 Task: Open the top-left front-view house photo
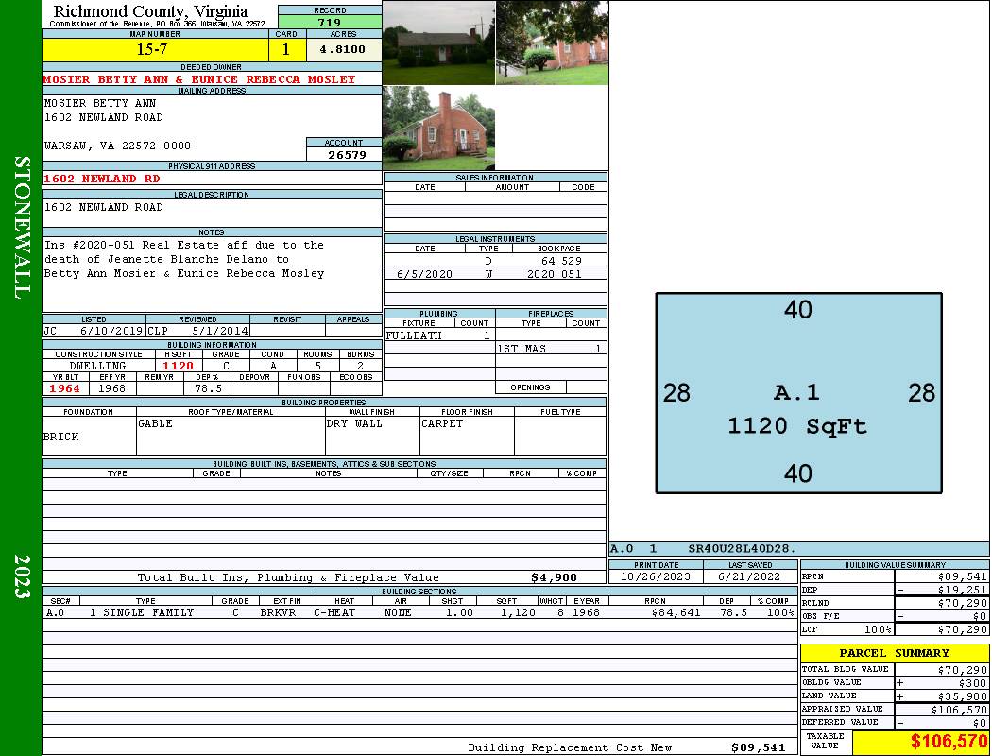[438, 43]
